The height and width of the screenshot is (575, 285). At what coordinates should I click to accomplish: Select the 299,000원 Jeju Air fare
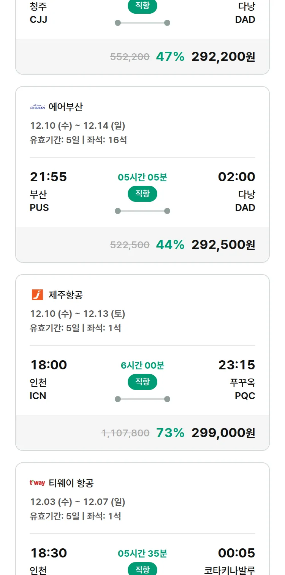point(223,433)
